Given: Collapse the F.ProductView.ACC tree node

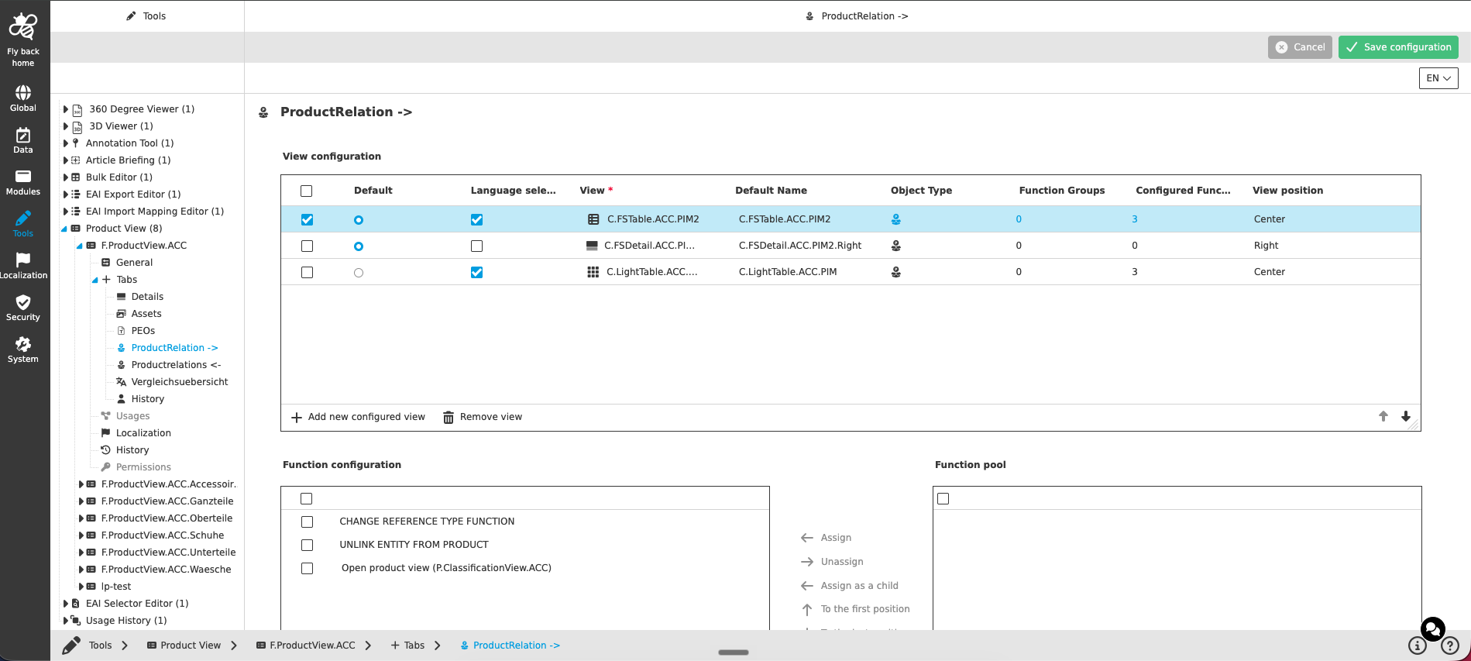Looking at the screenshot, I should coord(80,246).
